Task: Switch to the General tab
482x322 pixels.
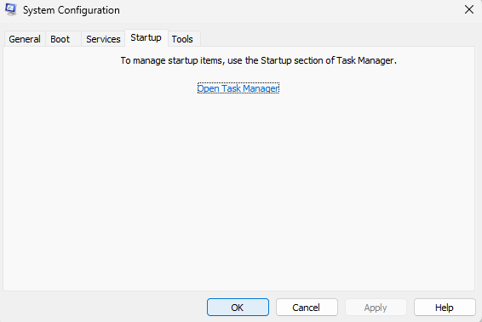Action: [x=25, y=39]
